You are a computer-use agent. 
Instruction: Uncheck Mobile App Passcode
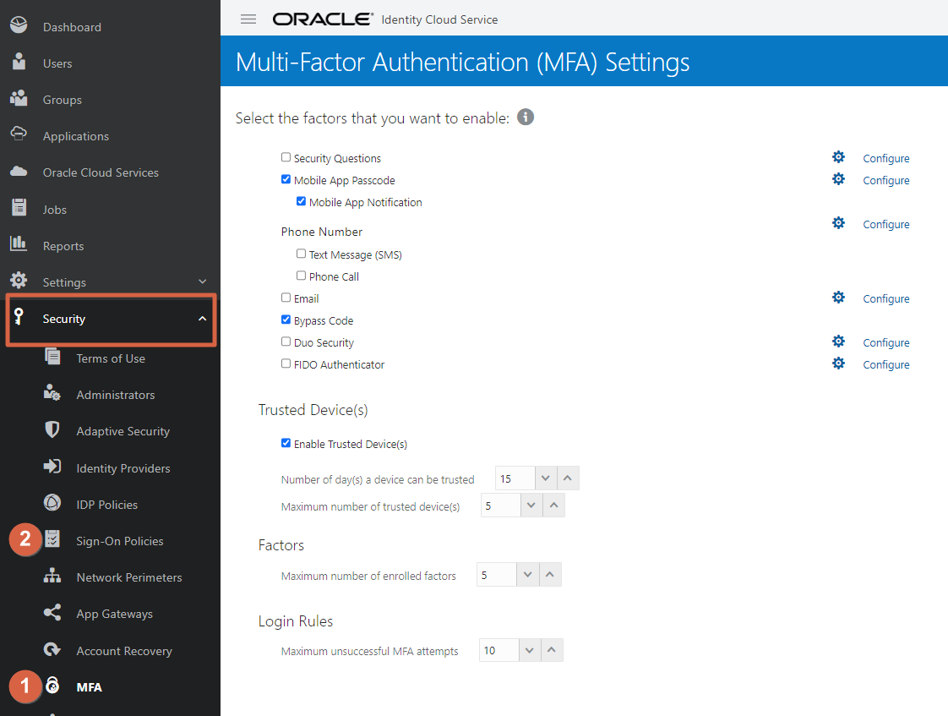point(286,179)
